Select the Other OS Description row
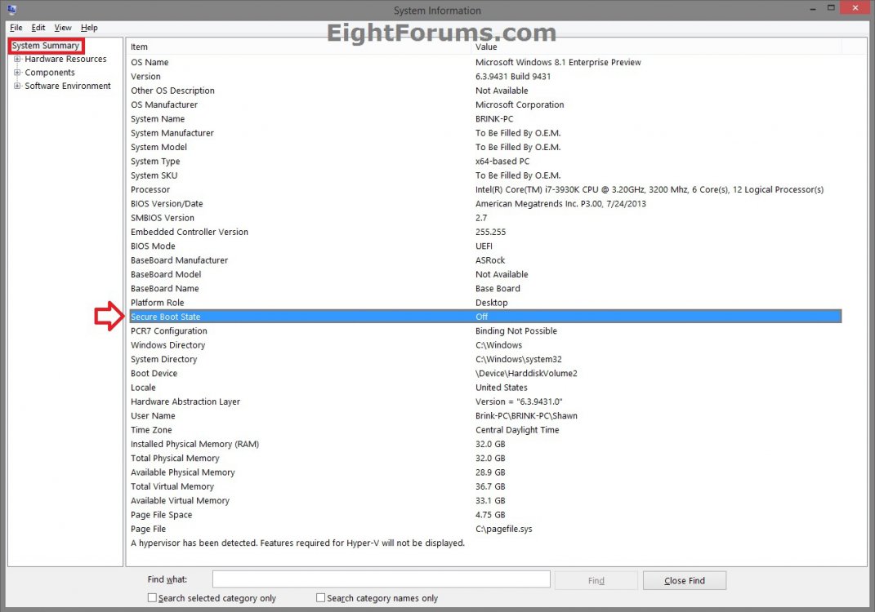Image resolution: width=875 pixels, height=612 pixels. click(x=485, y=91)
